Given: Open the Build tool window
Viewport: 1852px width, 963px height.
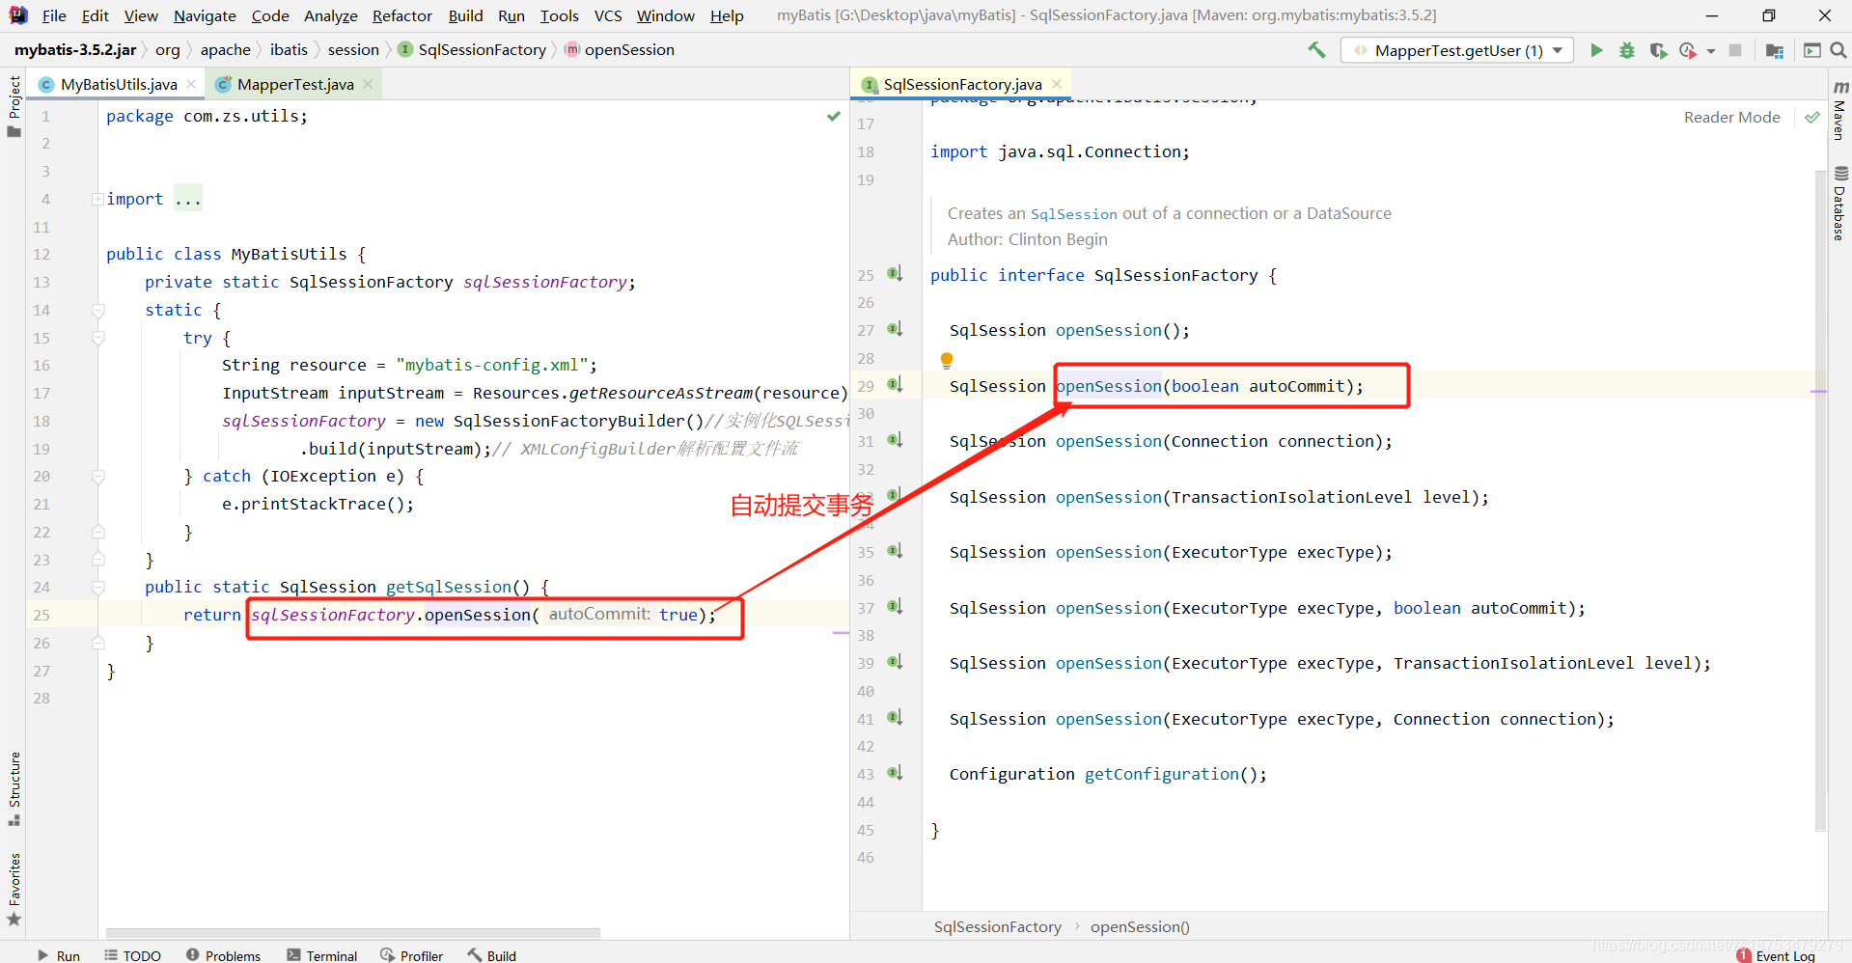Looking at the screenshot, I should tap(492, 955).
